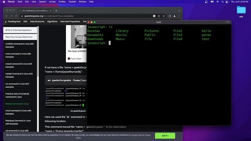The height and width of the screenshot is (141, 251).
Task: Click the left chevron beside Trending Now
Action: pos(6,22)
